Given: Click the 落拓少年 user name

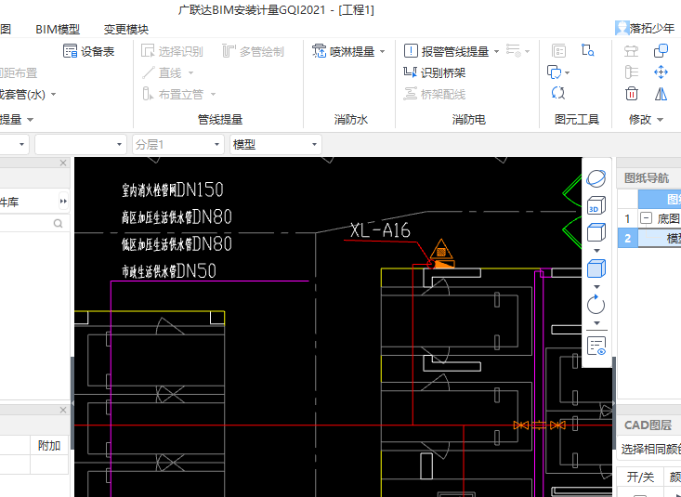Looking at the screenshot, I should (652, 28).
